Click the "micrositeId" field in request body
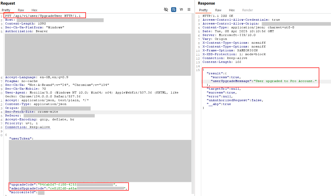331x196 pixels. (x=27, y=192)
